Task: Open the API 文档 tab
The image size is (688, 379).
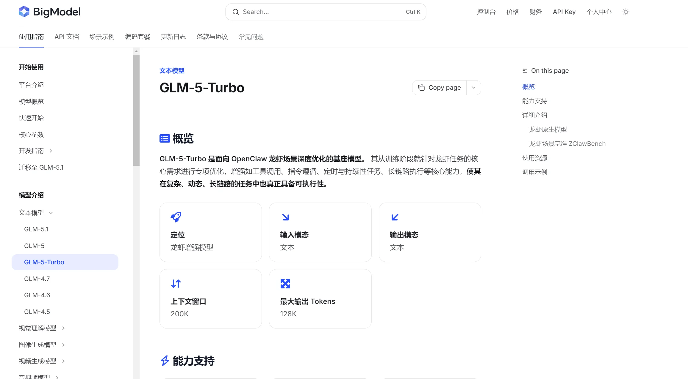Action: pos(67,37)
